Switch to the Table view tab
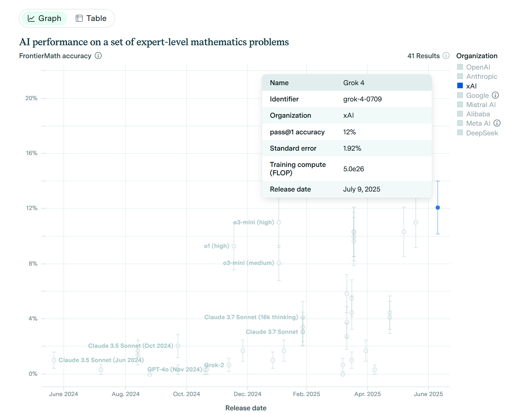 tap(91, 18)
